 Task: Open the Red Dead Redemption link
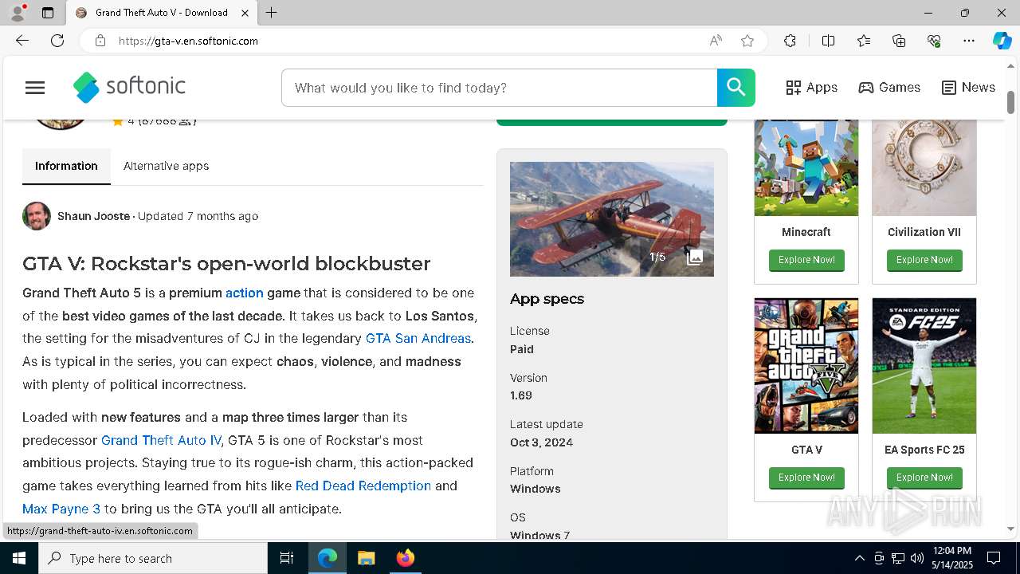point(363,486)
